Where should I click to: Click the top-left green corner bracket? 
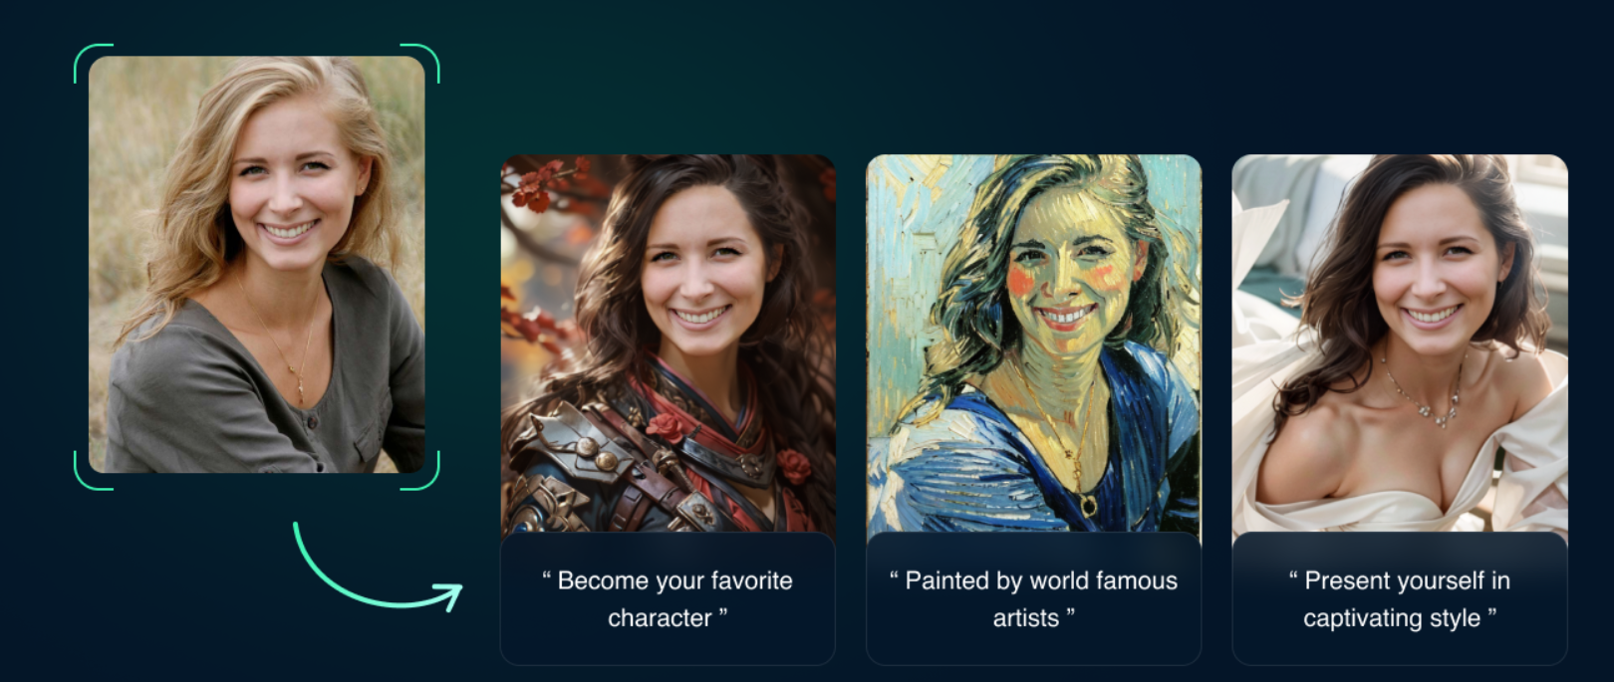[93, 63]
